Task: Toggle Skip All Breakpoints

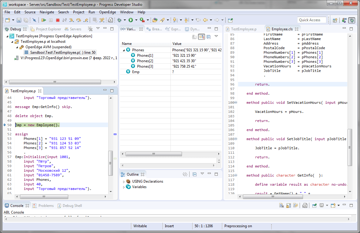Action: coord(34,20)
